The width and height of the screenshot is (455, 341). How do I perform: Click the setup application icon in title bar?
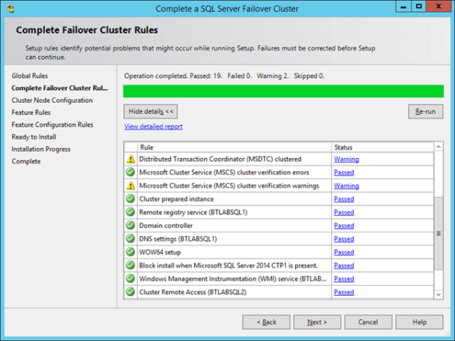coord(10,9)
